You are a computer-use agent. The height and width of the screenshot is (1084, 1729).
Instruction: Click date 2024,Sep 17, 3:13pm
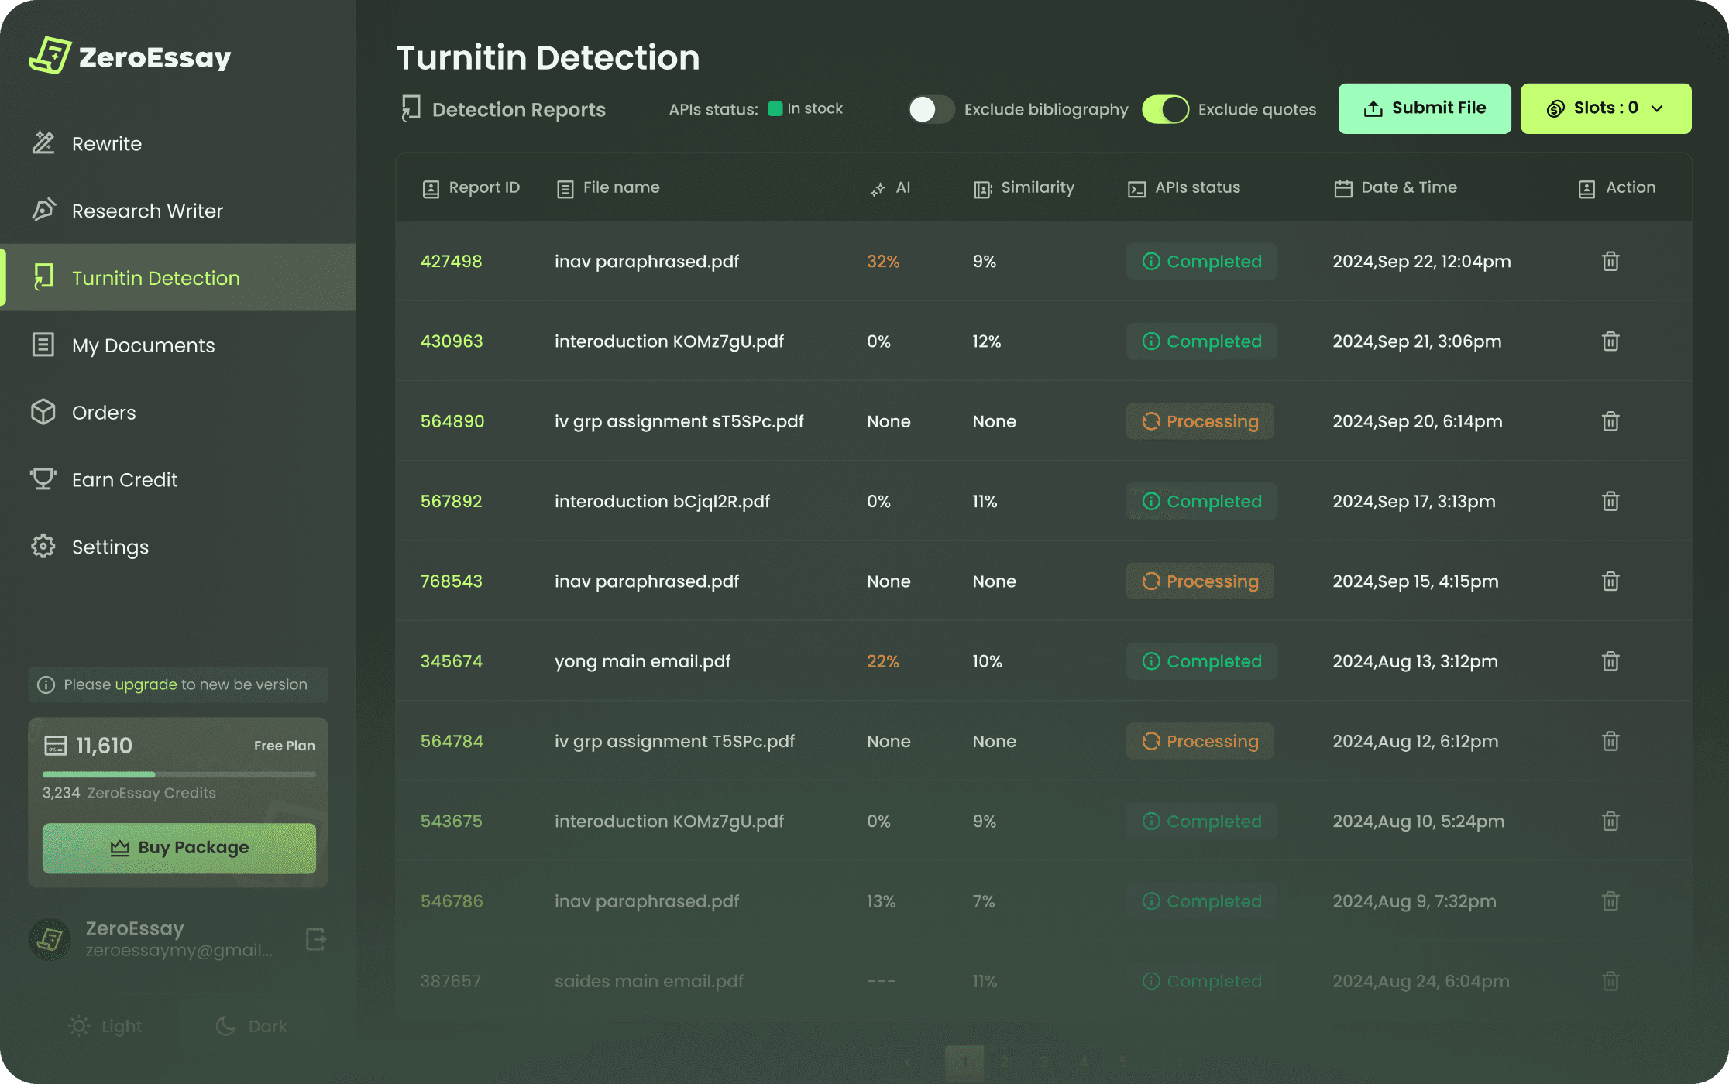tap(1414, 502)
